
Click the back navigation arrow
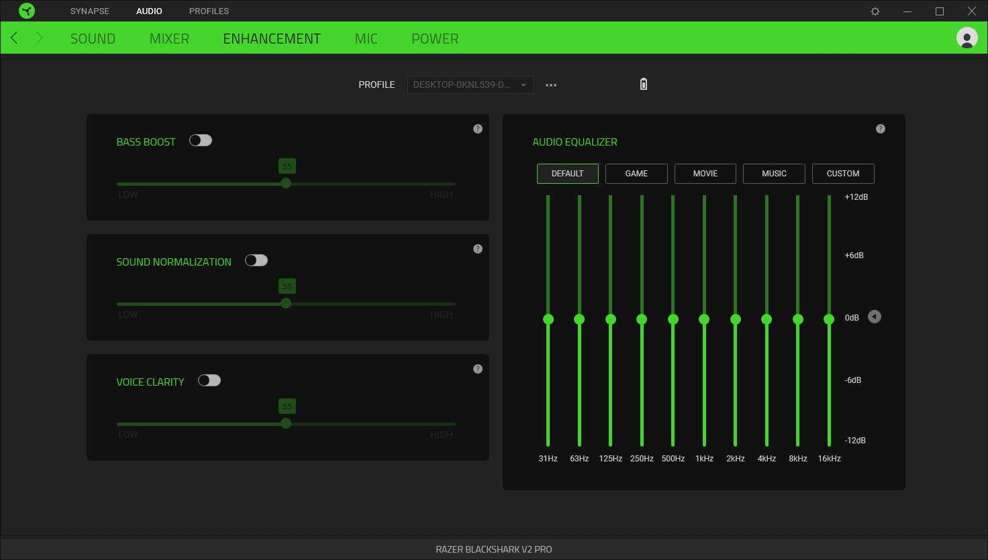click(13, 38)
